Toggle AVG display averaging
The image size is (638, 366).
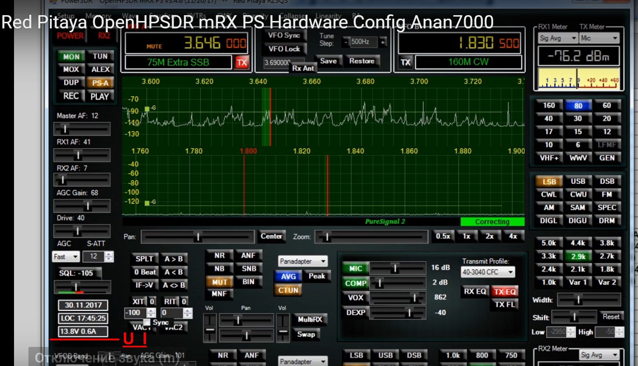pos(288,277)
